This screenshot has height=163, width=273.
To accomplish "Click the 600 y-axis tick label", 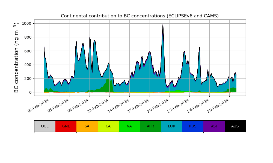I will [28, 51].
